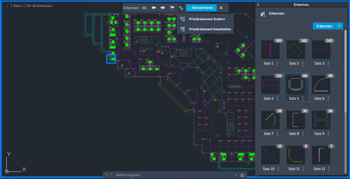Open the three-dot menu for Satz 9
This screenshot has height=179, width=350.
coord(328,134)
